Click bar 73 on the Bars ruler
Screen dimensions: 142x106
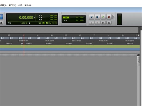point(94,35)
